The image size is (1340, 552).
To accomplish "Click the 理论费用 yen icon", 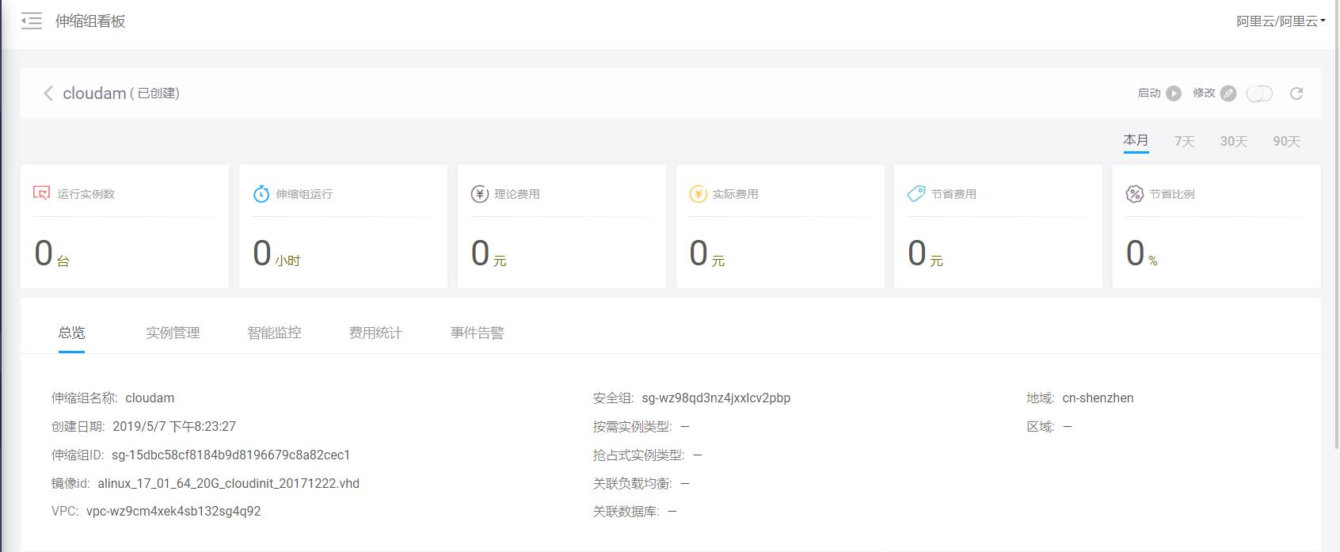I will [x=479, y=194].
